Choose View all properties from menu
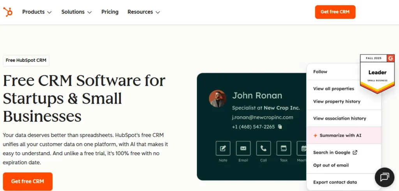399x191 pixels. (334, 89)
